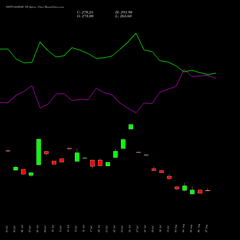Click the green candle for 15 Jul
240x240 pixels.
(x=77, y=157)
